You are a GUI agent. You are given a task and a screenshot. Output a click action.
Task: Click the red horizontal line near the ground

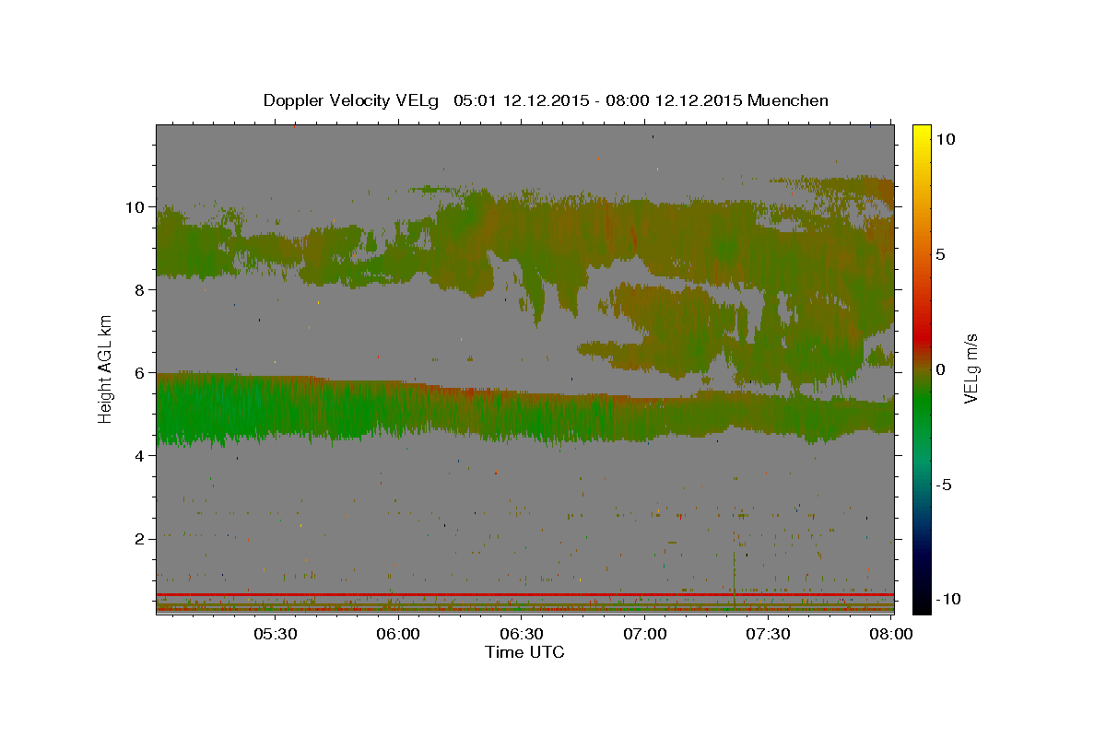(524, 594)
